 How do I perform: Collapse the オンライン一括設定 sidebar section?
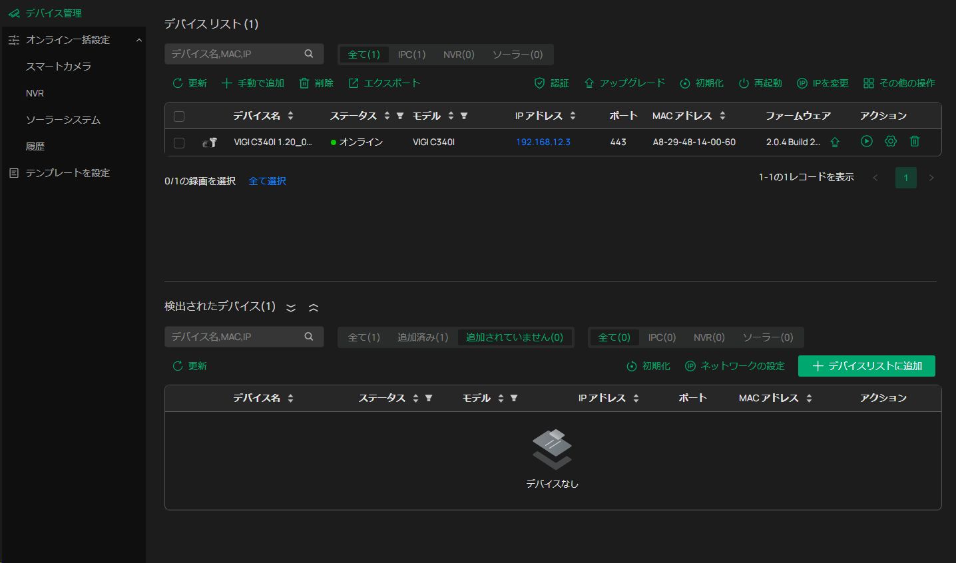click(x=138, y=40)
